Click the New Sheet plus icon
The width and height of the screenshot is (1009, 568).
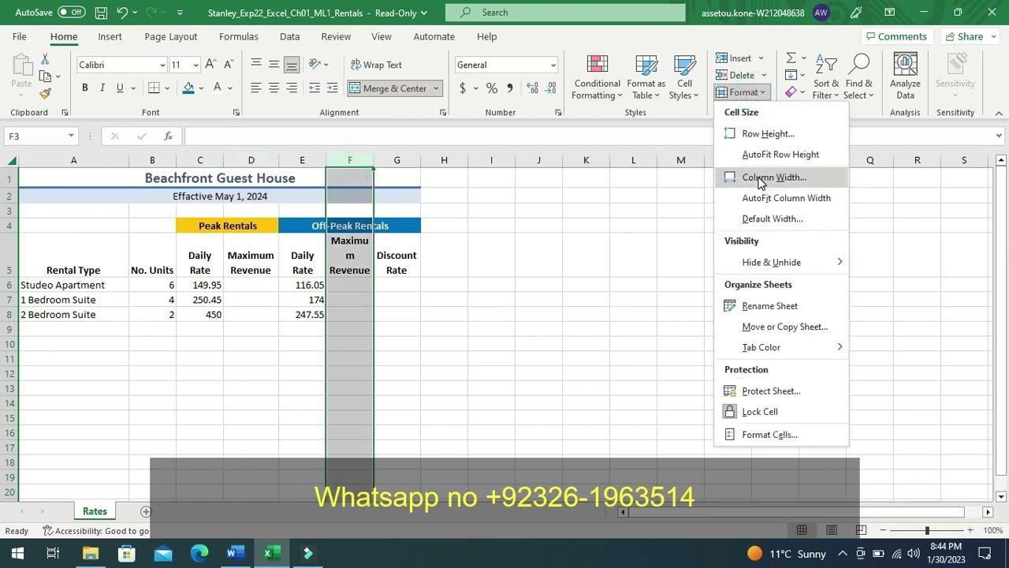(145, 512)
